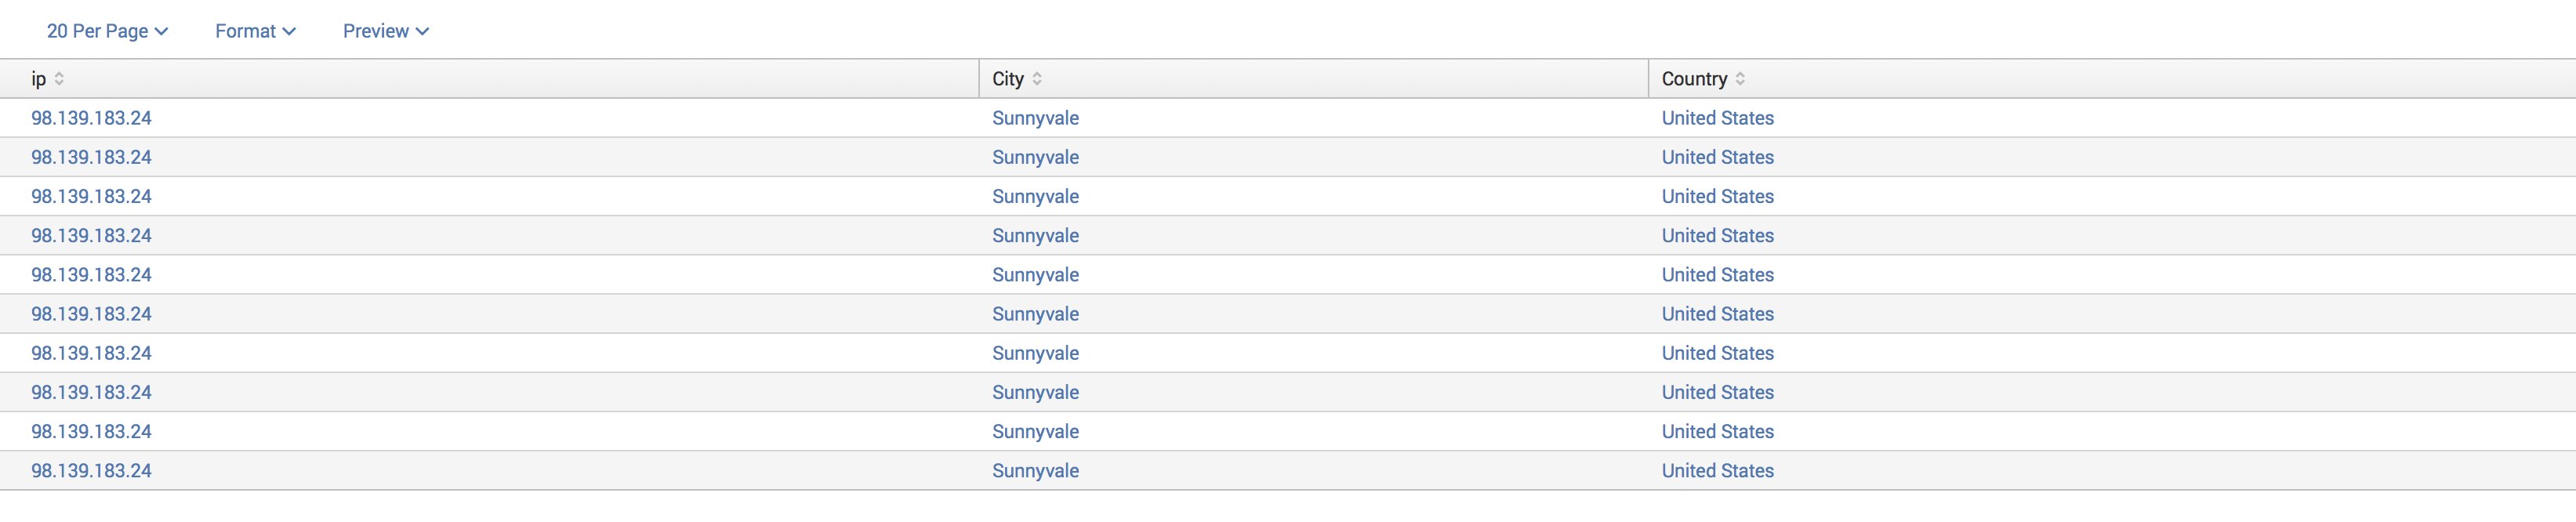The width and height of the screenshot is (2576, 522).
Task: Select Sunnyvale in the first table row
Action: 1035,118
